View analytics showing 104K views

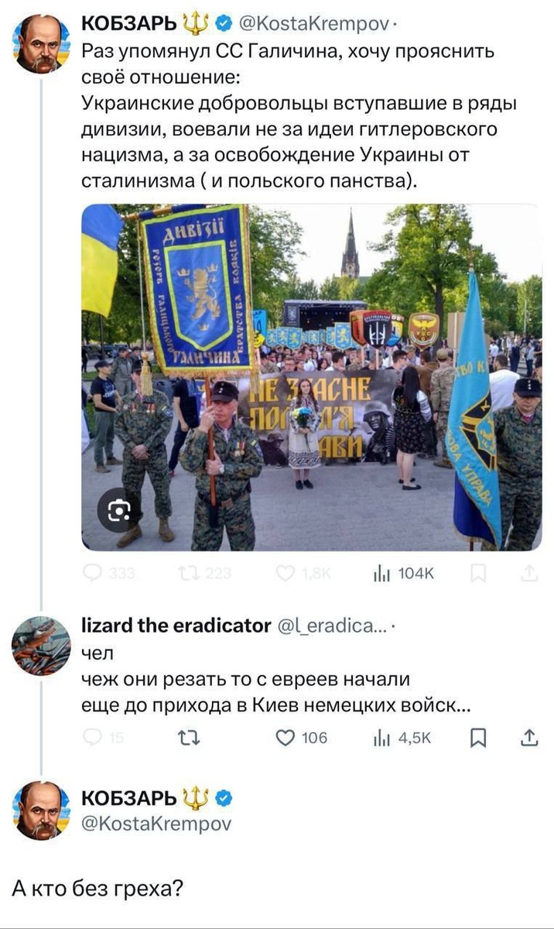point(404,574)
